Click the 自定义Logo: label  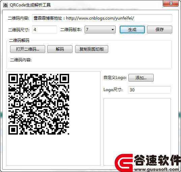click(115, 78)
